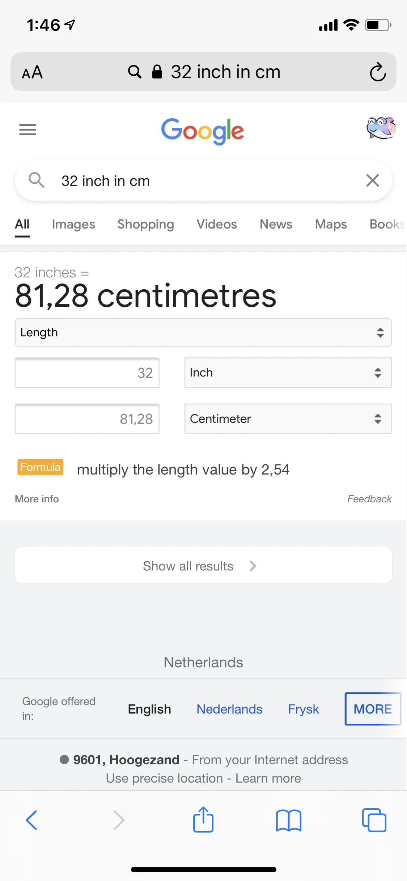Tap the Safari share icon
The height and width of the screenshot is (881, 407).
(203, 820)
